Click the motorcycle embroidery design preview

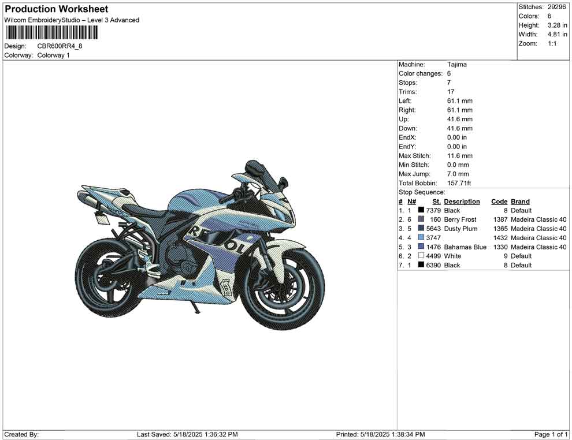click(200, 245)
